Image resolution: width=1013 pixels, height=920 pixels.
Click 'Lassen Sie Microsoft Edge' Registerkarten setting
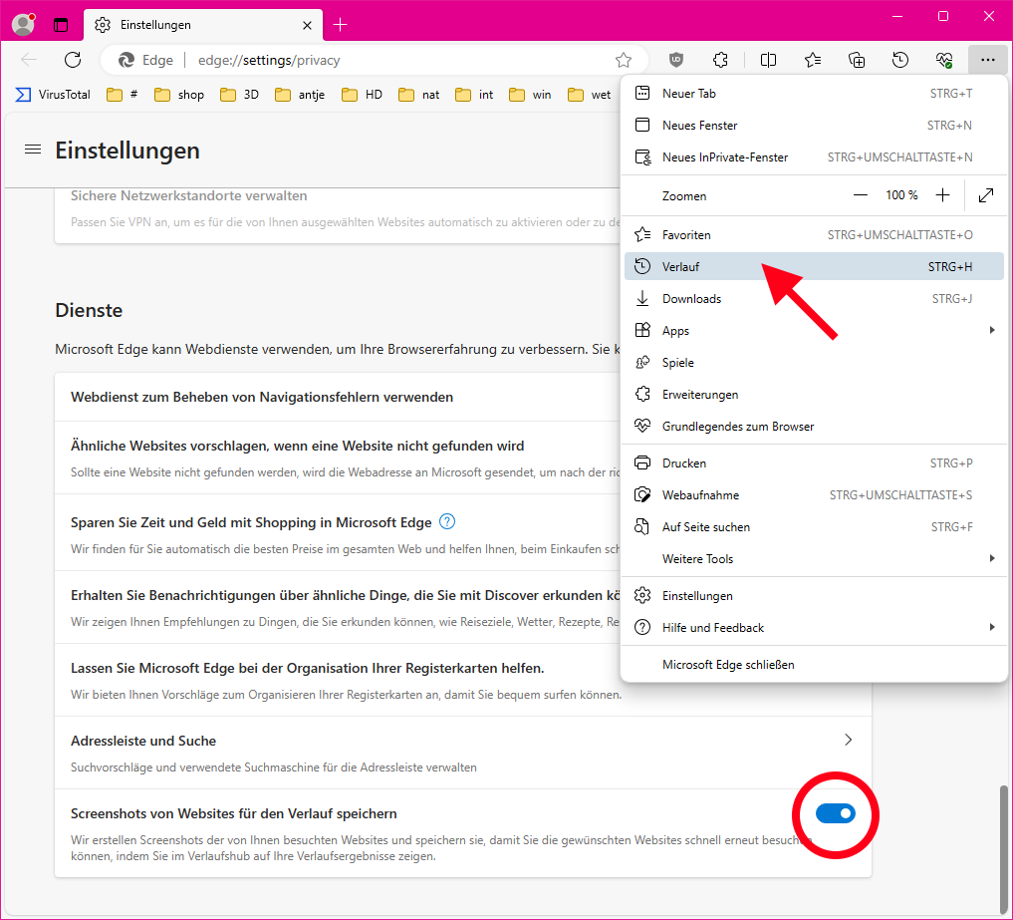308,668
